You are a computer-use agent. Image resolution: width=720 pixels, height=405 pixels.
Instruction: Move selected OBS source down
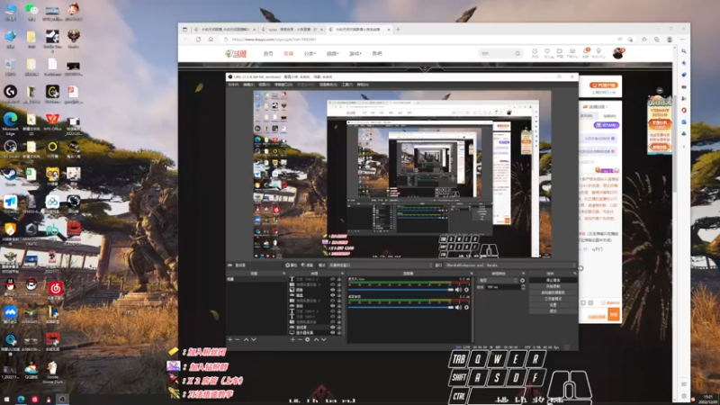(324, 339)
